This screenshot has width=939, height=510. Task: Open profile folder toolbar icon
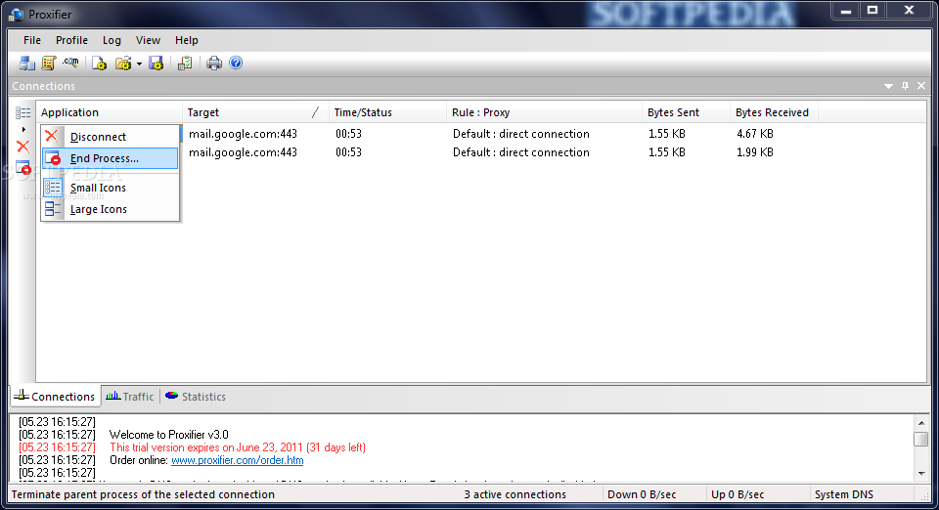123,63
